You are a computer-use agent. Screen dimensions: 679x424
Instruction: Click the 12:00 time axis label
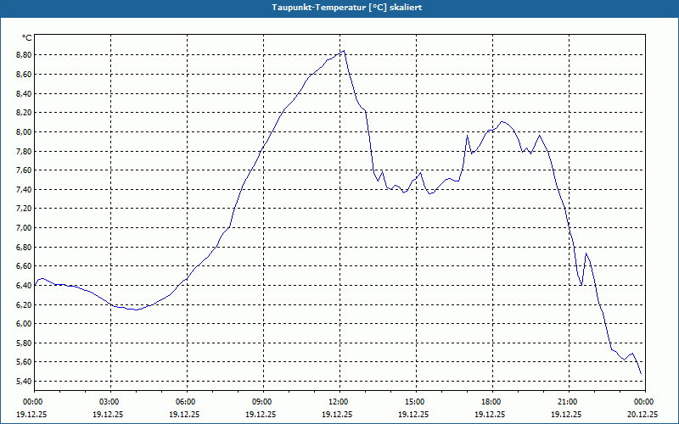339,402
